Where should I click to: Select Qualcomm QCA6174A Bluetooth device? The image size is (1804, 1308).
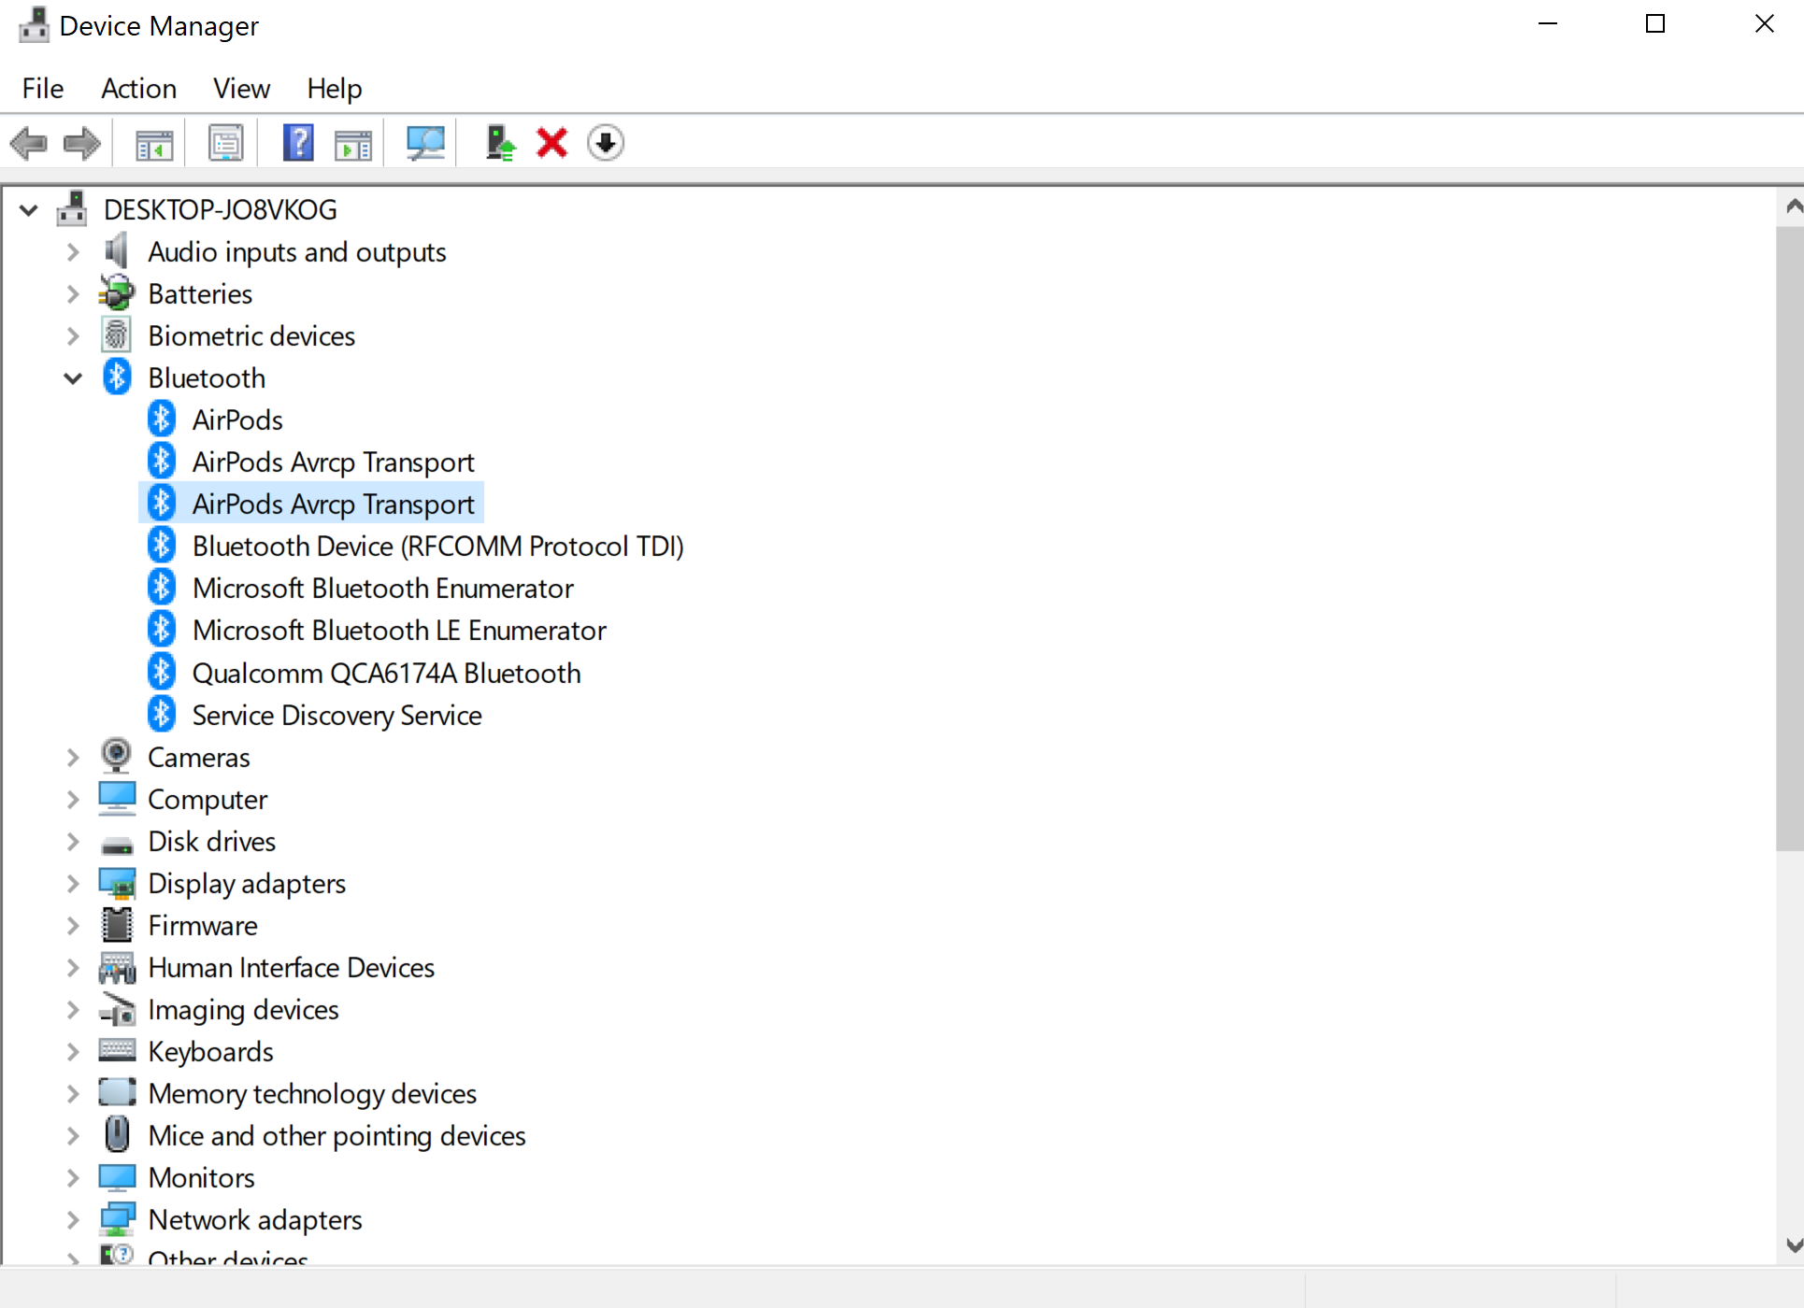coord(386,674)
